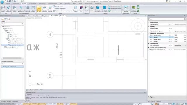Click the Вставка блока ribbon icon

coord(3,8)
